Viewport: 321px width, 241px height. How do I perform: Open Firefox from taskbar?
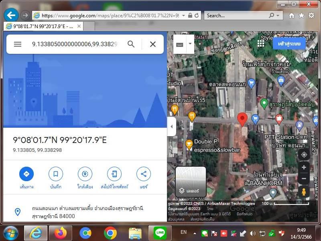coord(61,233)
